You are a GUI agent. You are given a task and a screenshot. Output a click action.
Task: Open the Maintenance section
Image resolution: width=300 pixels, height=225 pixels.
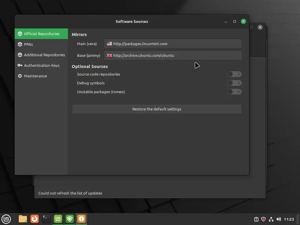point(41,76)
